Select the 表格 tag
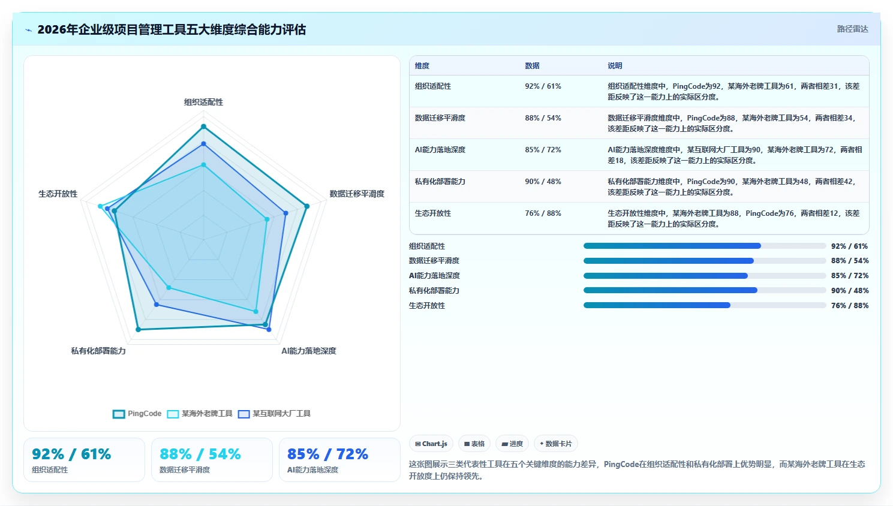 pyautogui.click(x=474, y=444)
